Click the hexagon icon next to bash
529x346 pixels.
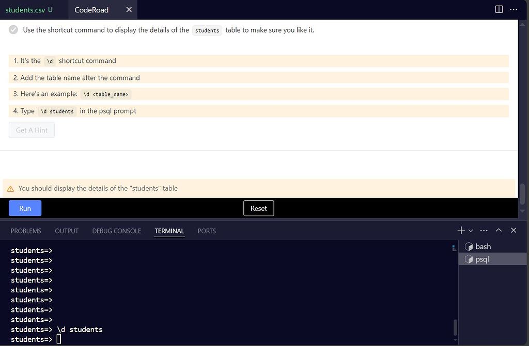point(468,246)
